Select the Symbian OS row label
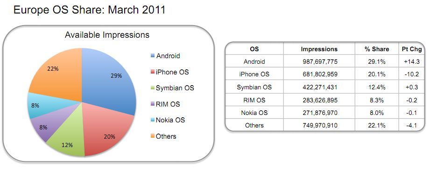The height and width of the screenshot is (181, 429). pyautogui.click(x=254, y=87)
